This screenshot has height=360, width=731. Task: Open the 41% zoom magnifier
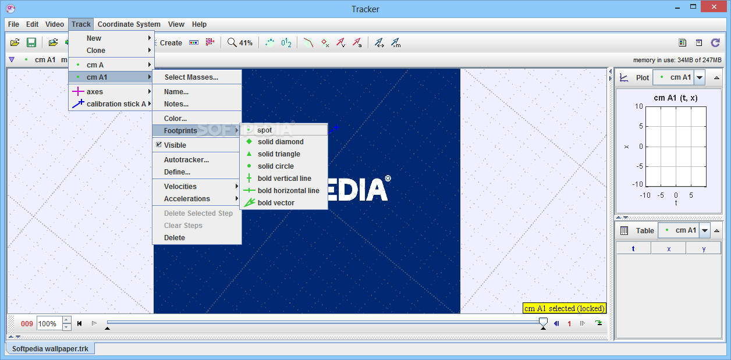240,42
